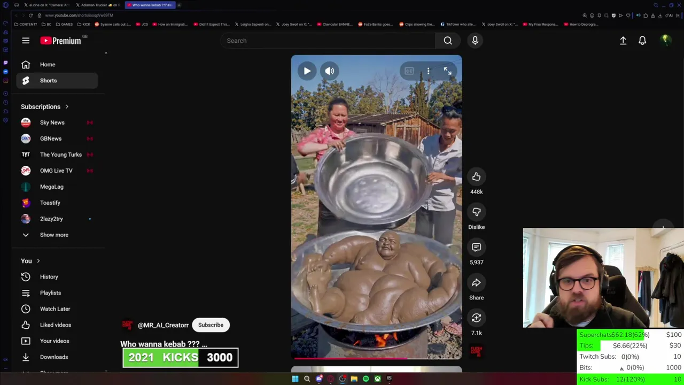Open the comments with 5,937 count
Screen dimensions: 684x385
(x=476, y=248)
